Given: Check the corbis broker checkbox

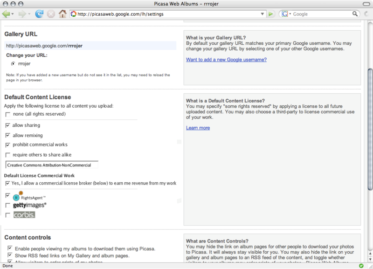Looking at the screenshot, I should point(7,215).
